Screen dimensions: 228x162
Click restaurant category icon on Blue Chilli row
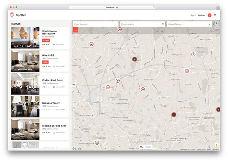click(x=54, y=66)
